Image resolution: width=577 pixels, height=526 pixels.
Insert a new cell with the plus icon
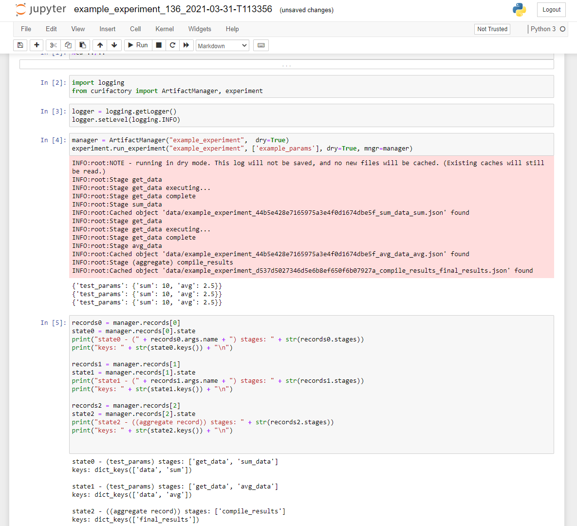(x=36, y=45)
